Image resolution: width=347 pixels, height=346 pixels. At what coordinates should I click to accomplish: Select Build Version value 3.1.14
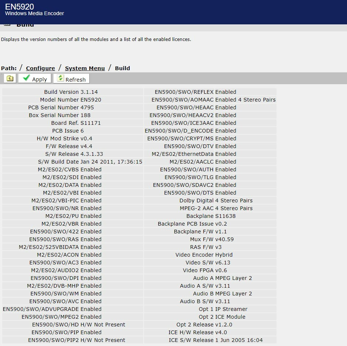click(89, 92)
